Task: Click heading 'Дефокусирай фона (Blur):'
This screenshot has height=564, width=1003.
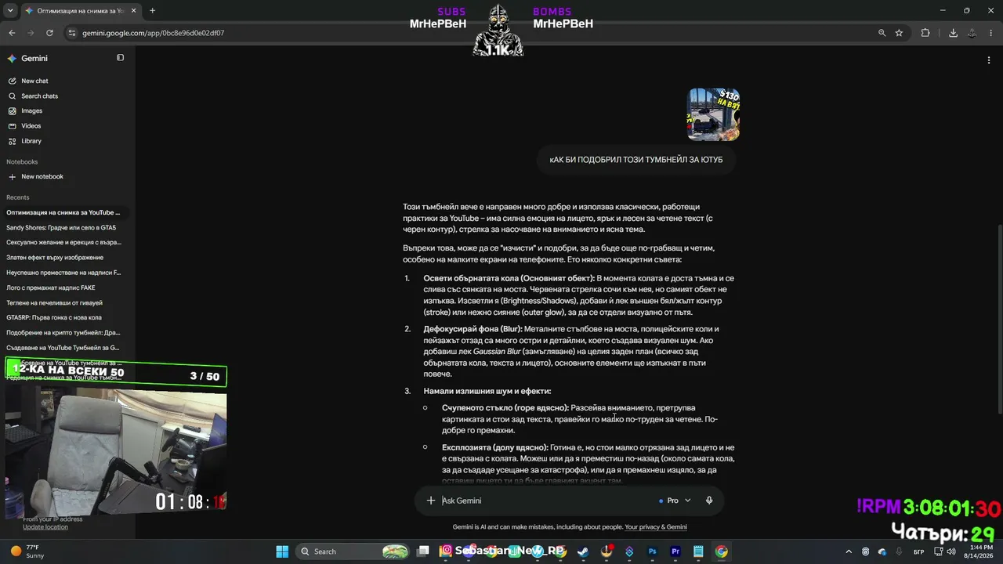Action: [473, 329]
